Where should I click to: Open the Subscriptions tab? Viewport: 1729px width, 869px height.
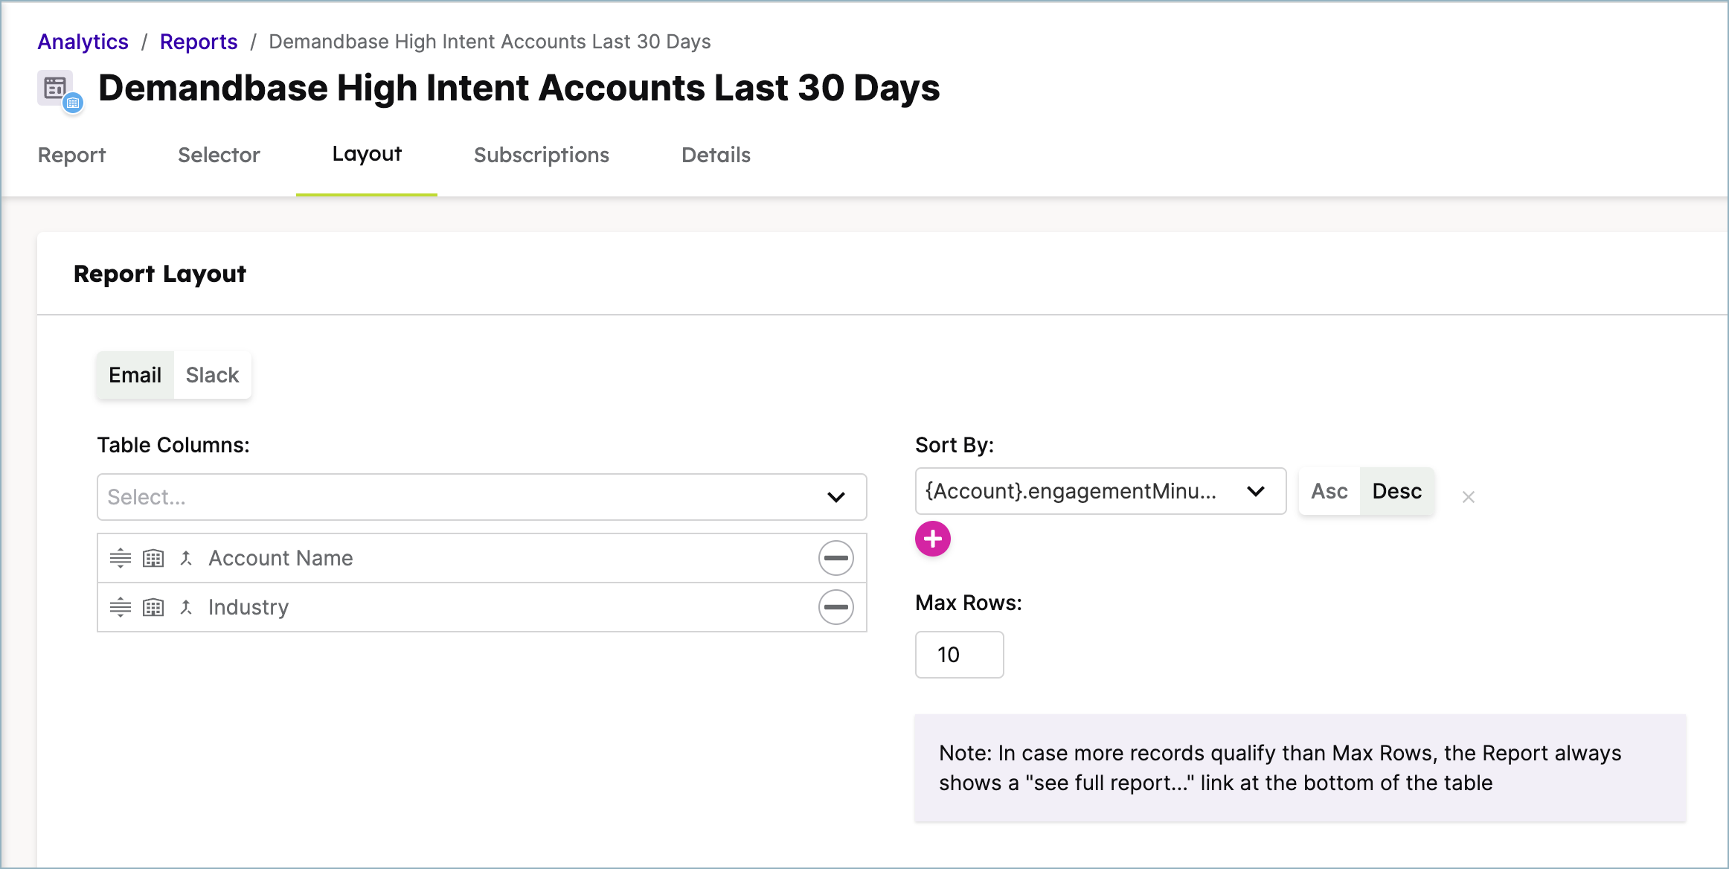(542, 155)
